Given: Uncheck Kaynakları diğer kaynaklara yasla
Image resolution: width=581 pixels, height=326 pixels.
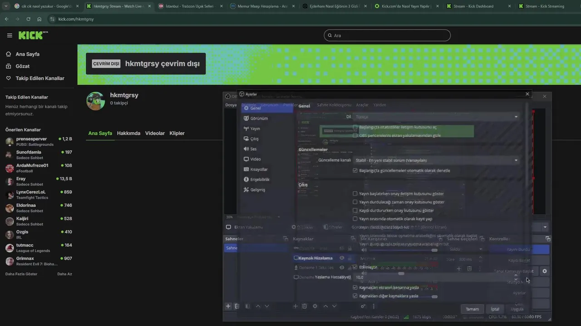Looking at the screenshot, I should (355, 296).
